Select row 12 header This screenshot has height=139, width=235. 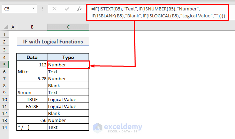click(x=4, y=114)
